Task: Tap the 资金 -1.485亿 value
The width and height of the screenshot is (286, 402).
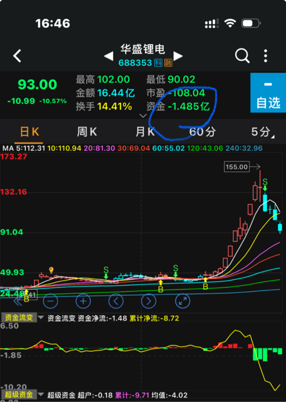Action: (189, 106)
